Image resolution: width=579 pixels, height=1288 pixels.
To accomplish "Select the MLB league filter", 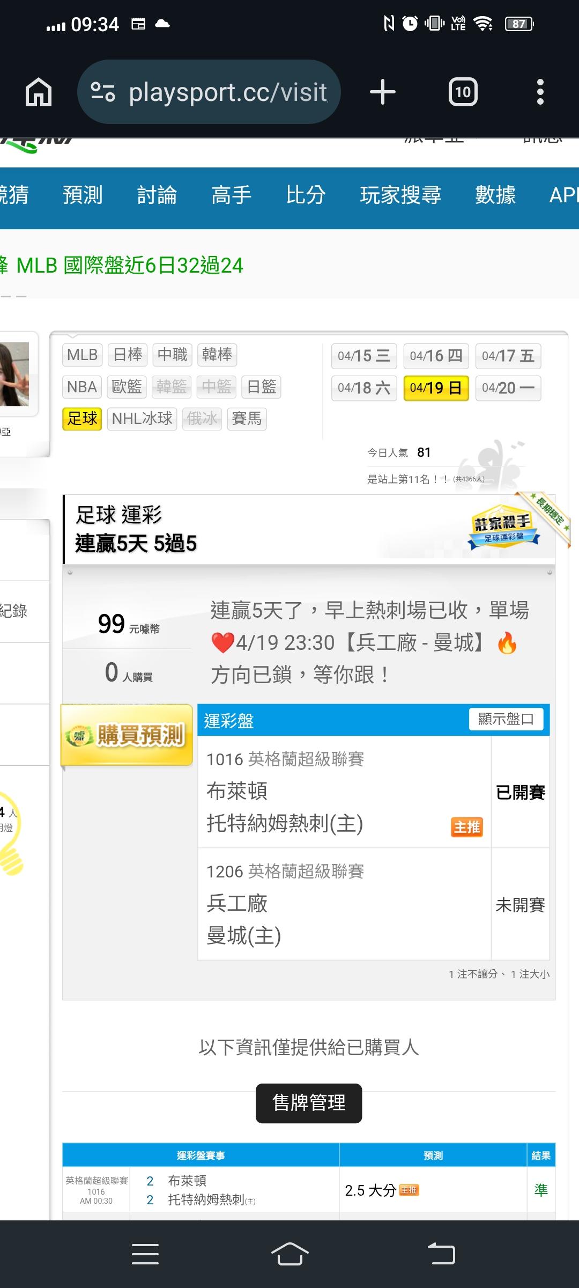I will pyautogui.click(x=82, y=355).
